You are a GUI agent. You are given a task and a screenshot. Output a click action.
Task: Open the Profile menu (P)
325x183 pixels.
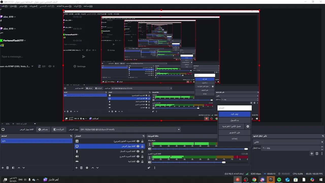[47, 6]
